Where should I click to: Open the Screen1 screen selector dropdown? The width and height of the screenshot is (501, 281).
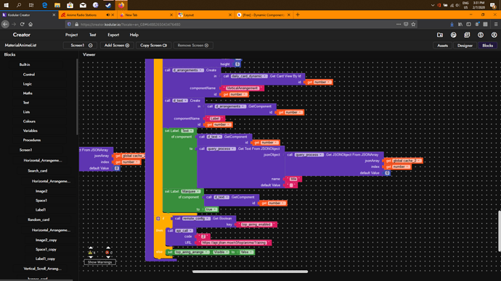click(x=80, y=45)
